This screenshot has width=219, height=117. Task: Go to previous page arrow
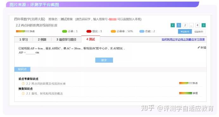tap(172, 25)
